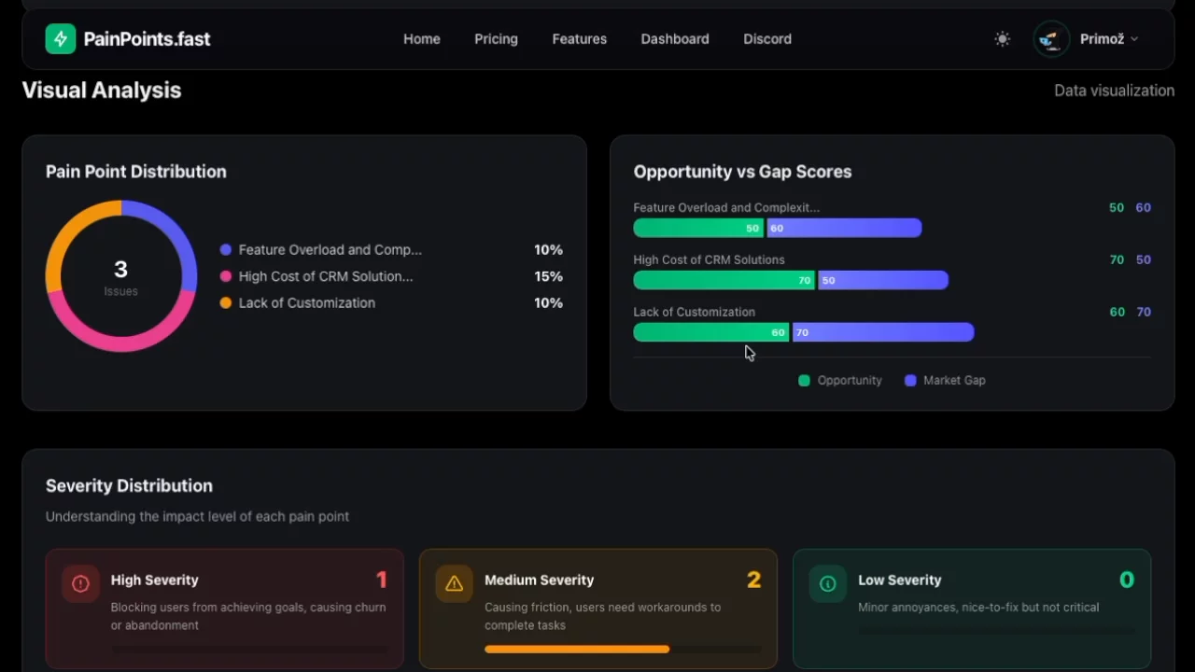
Task: Click the PainPoints.fast lightning bolt logo
Action: tap(61, 39)
